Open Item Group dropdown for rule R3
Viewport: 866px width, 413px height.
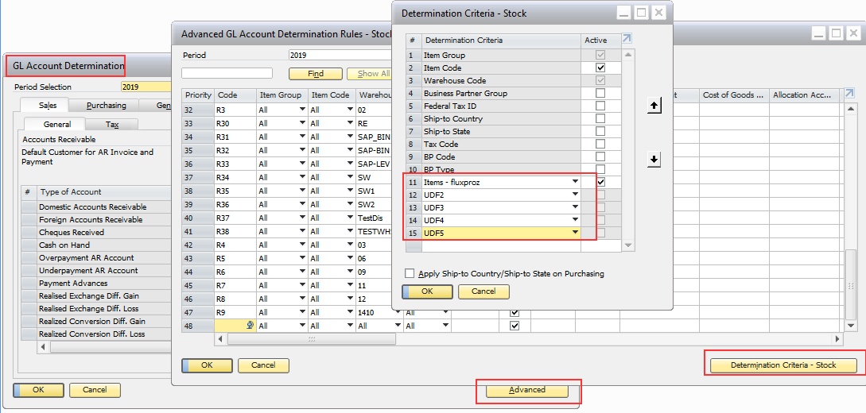(x=301, y=110)
